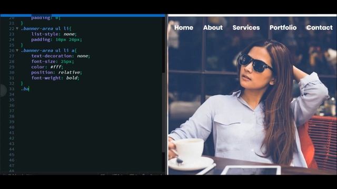337x189 pixels.
Task: Open the Services navigation link
Action: pyautogui.click(x=246, y=28)
